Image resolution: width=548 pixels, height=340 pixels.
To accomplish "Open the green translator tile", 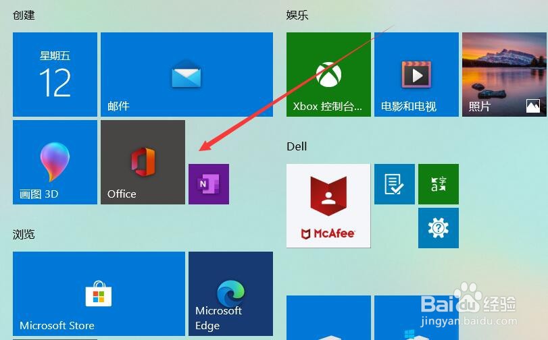I will (439, 184).
